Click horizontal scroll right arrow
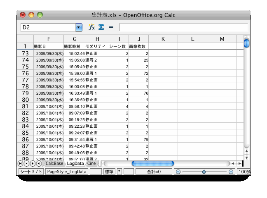 tap(239, 164)
